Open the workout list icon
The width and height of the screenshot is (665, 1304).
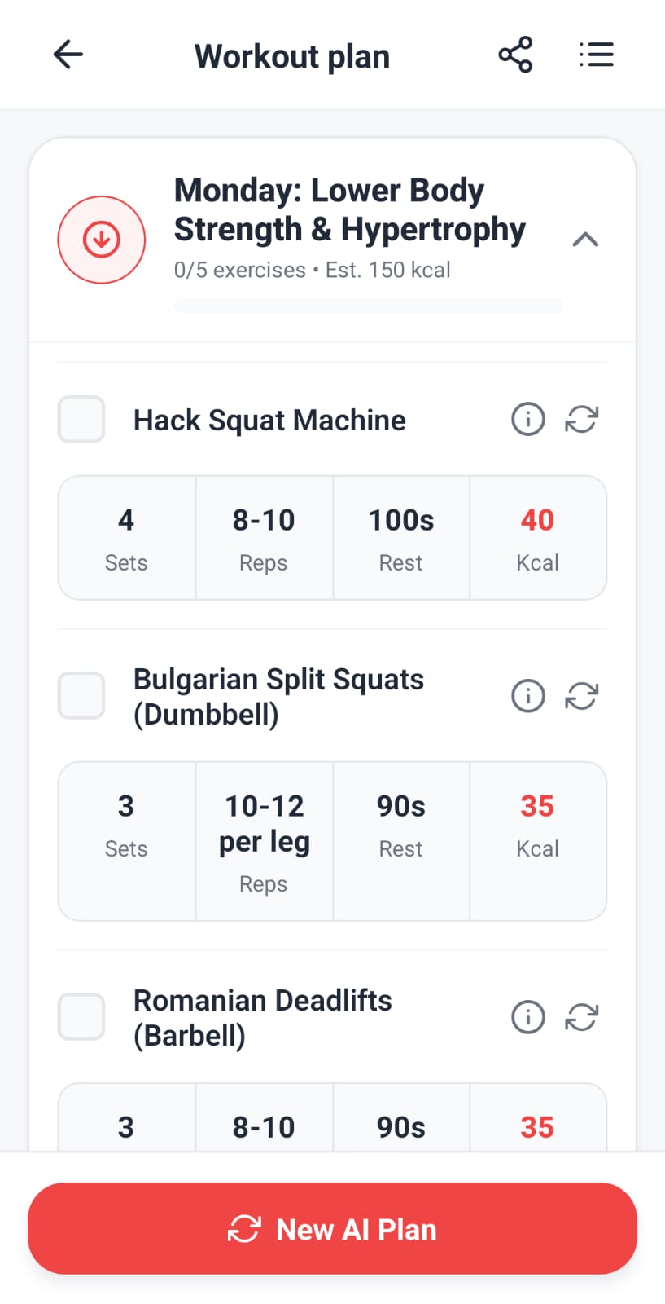tap(596, 55)
